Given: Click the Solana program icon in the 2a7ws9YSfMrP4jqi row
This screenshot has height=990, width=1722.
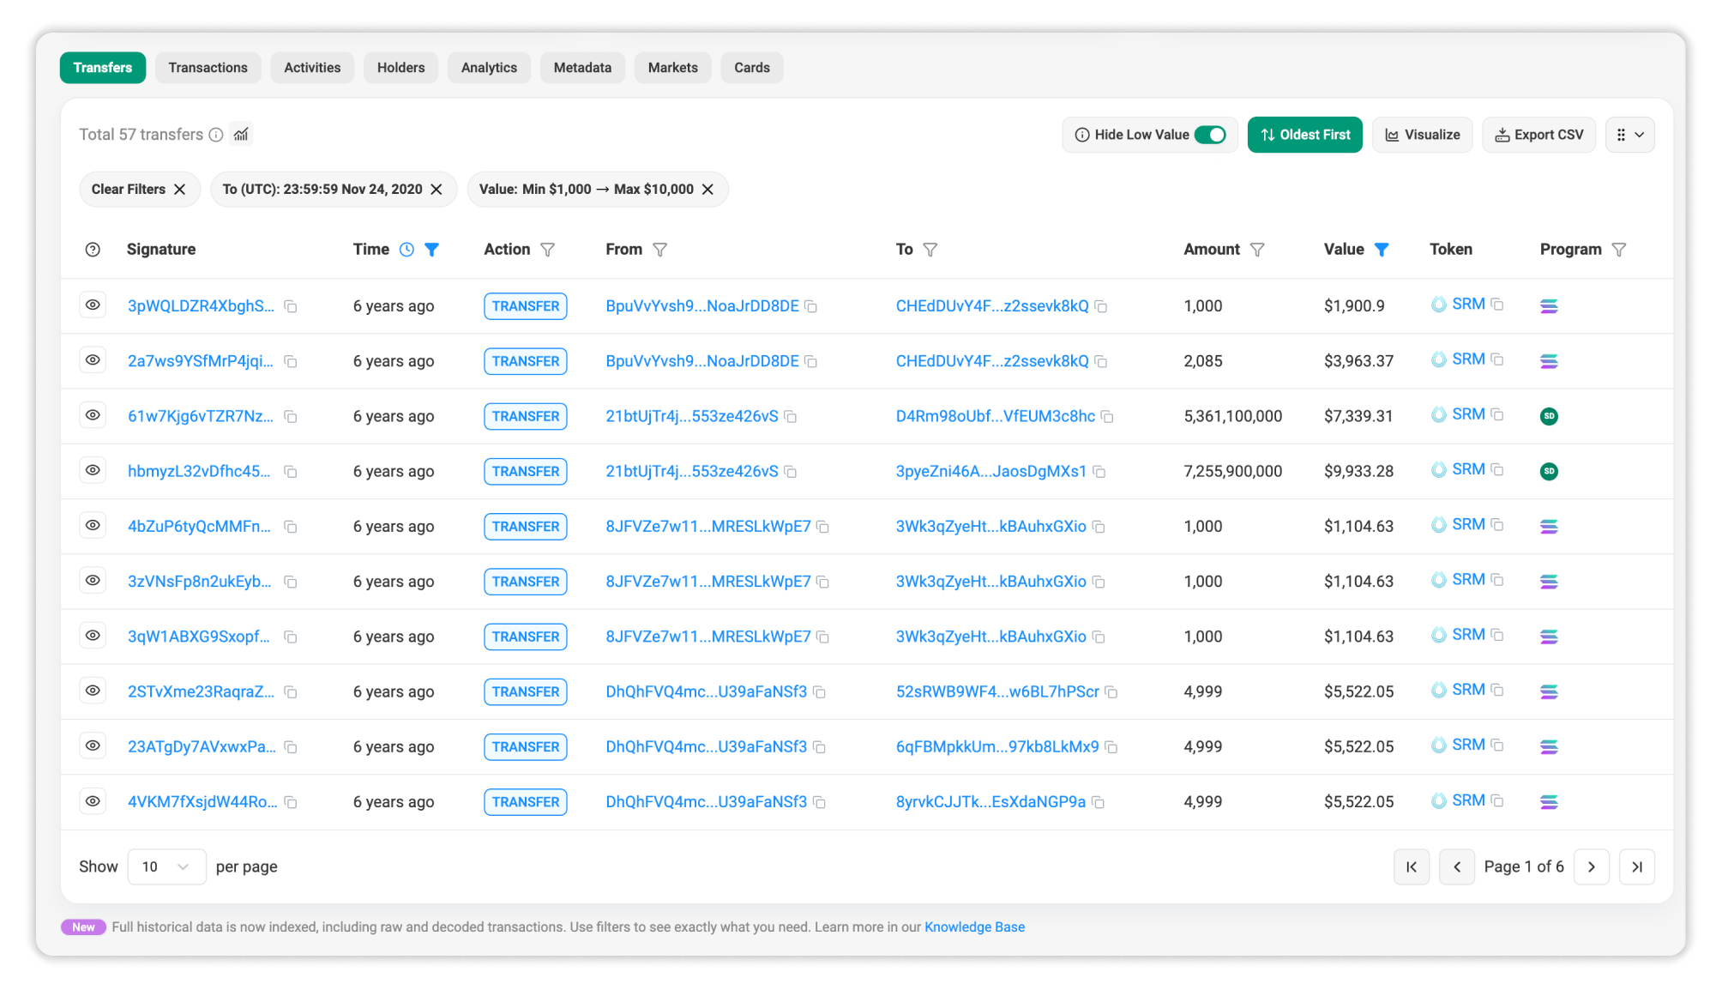Looking at the screenshot, I should click(1549, 361).
